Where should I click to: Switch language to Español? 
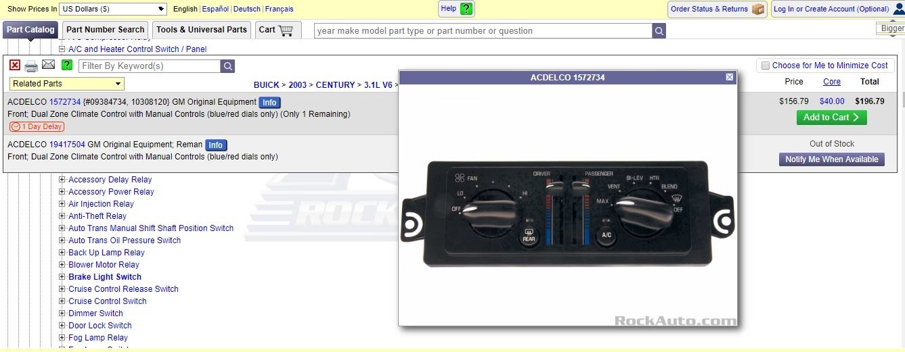(x=215, y=9)
